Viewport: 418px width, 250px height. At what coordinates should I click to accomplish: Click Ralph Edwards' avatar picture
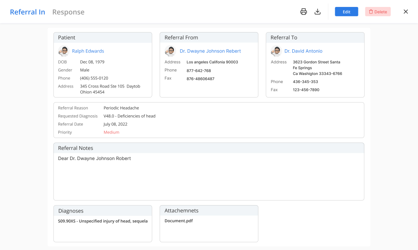(64, 51)
